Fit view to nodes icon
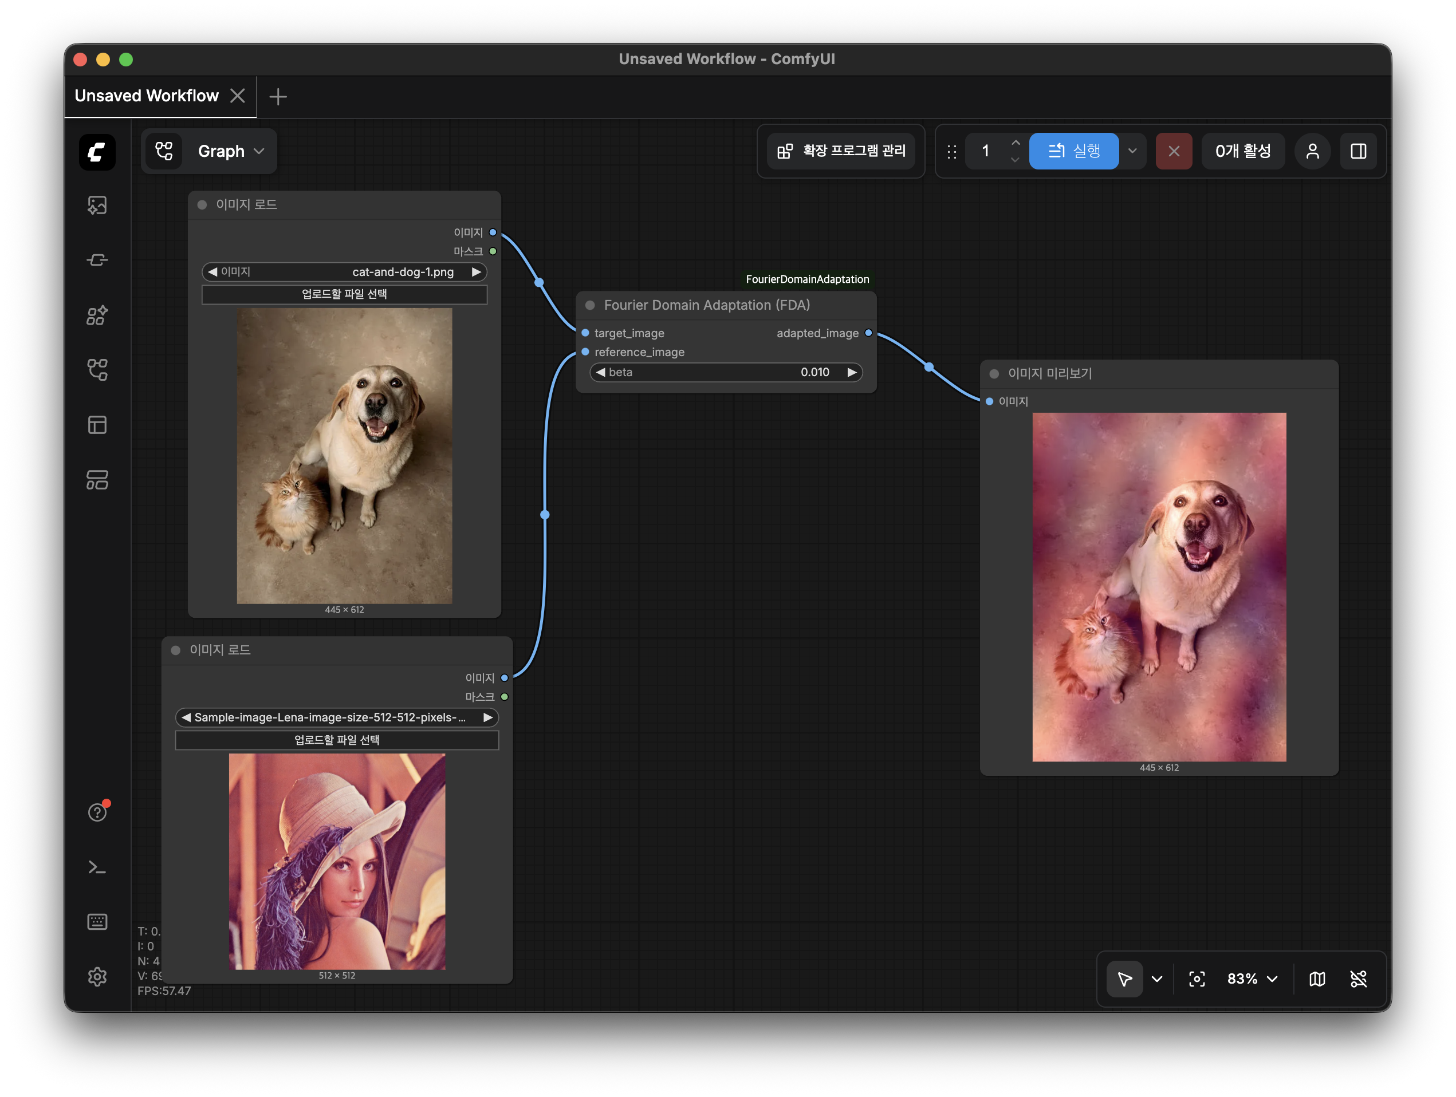 [x=1197, y=979]
